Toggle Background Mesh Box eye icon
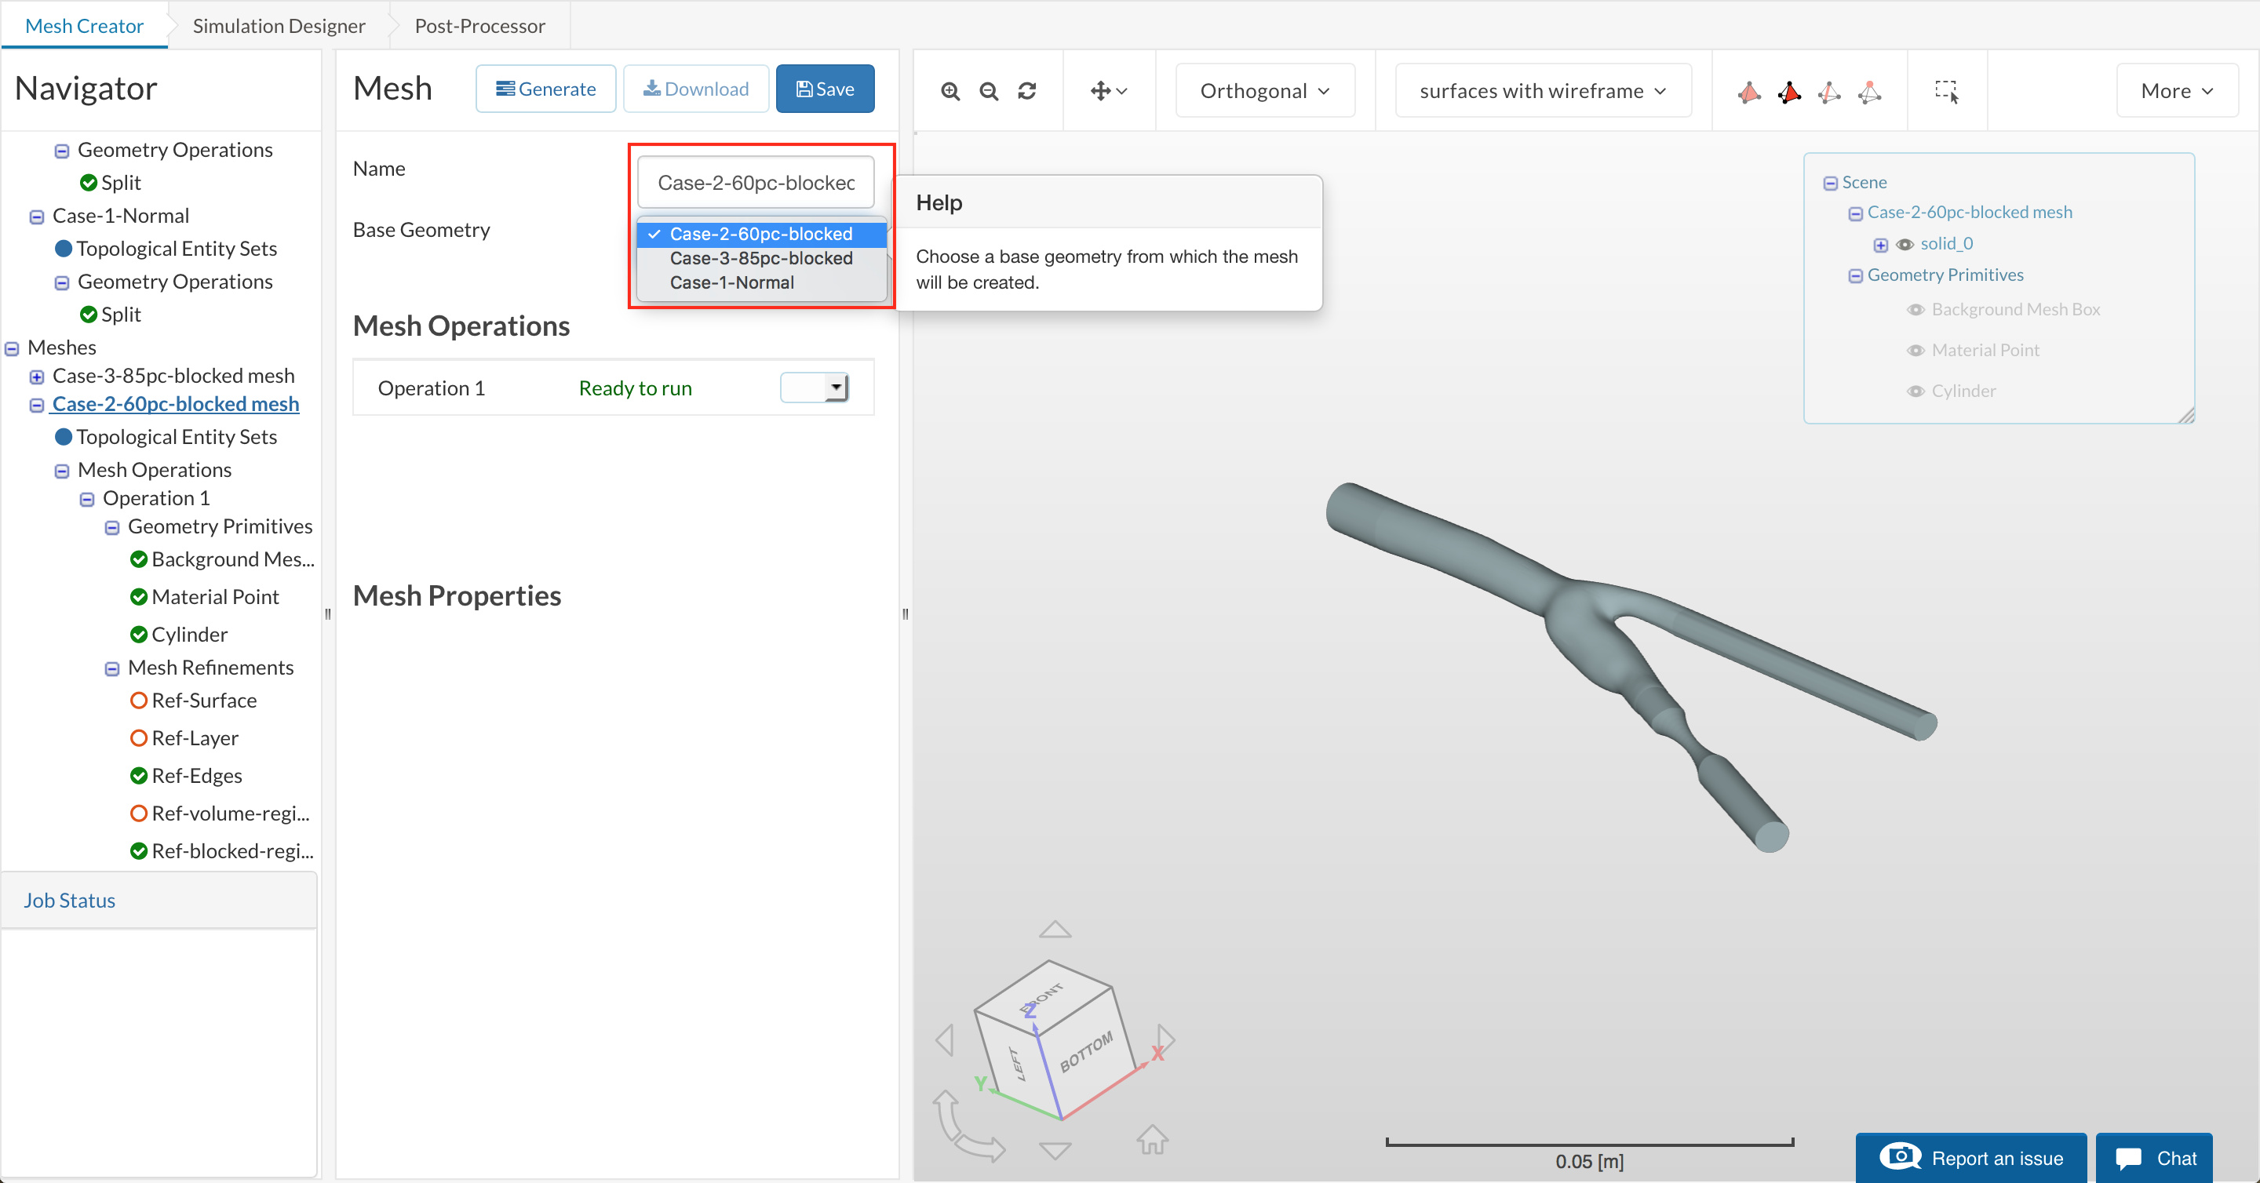Viewport: 2260px width, 1183px height. pos(1916,310)
